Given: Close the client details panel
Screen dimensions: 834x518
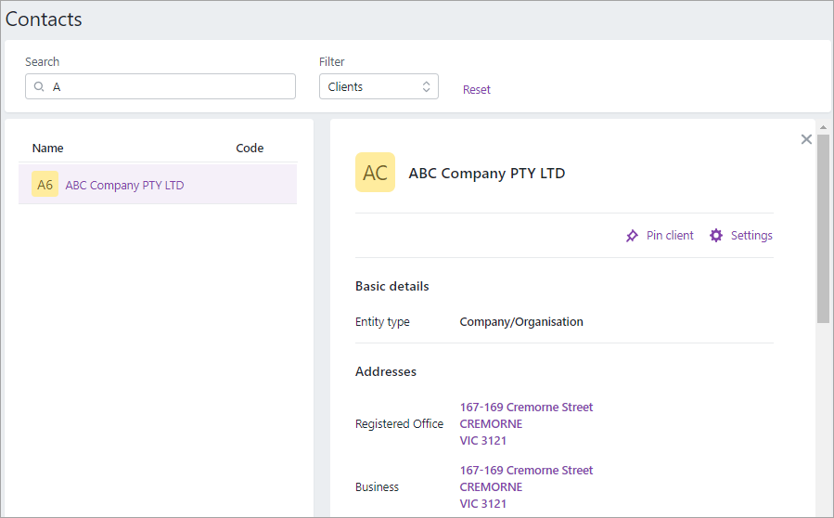Looking at the screenshot, I should coord(805,139).
